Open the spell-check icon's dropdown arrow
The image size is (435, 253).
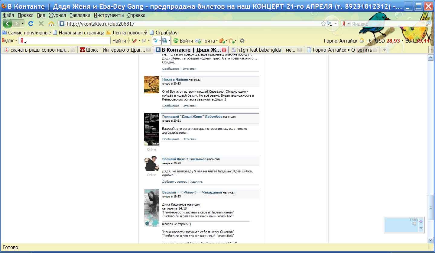(x=160, y=41)
